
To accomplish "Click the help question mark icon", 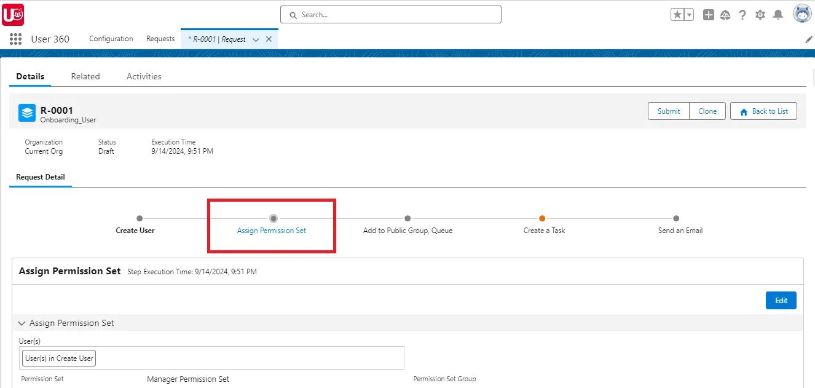I will (742, 14).
